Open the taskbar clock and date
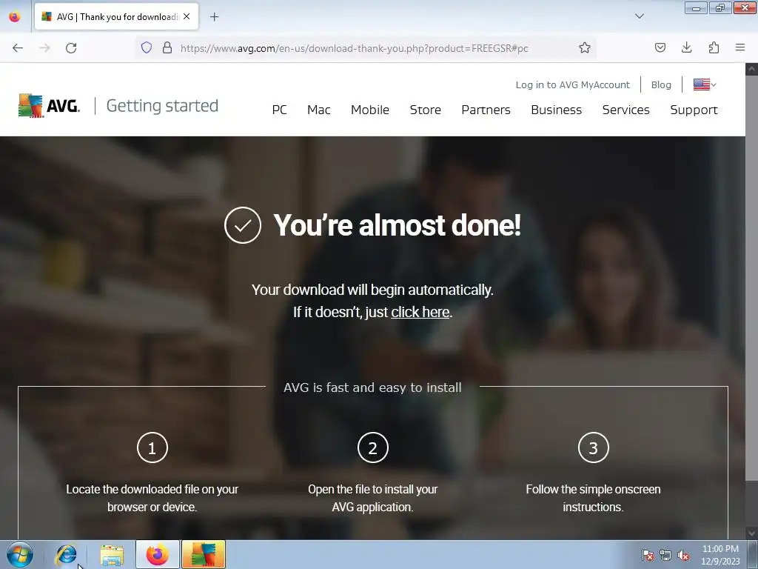The width and height of the screenshot is (758, 569). (720, 555)
